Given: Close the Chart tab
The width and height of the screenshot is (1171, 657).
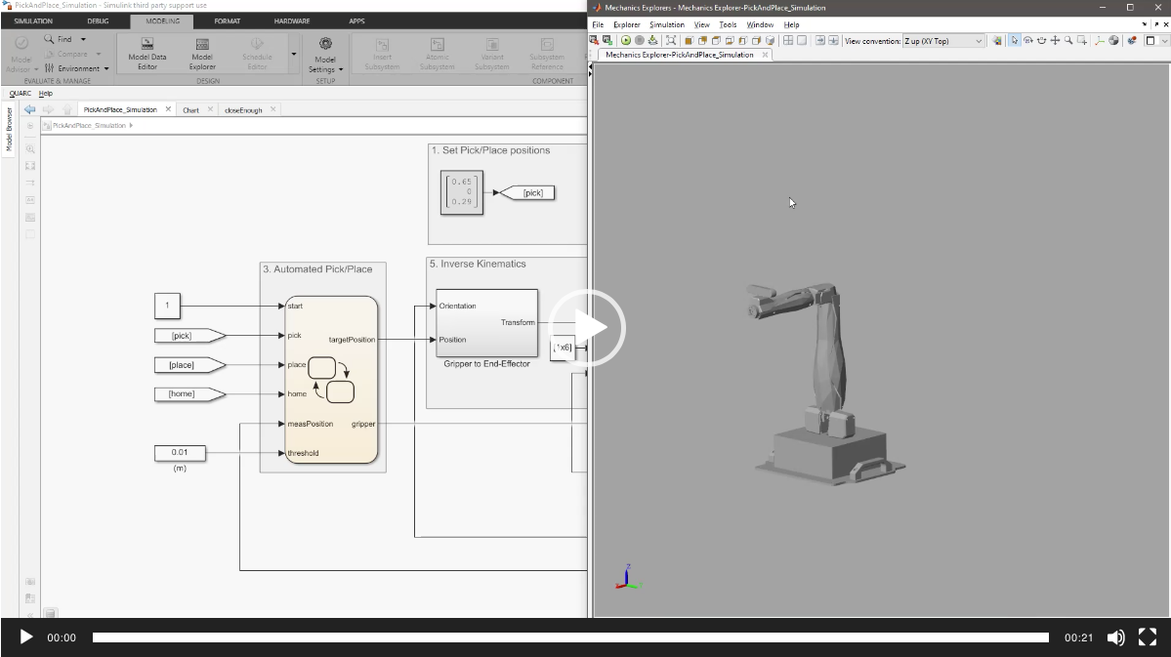Looking at the screenshot, I should coord(210,109).
